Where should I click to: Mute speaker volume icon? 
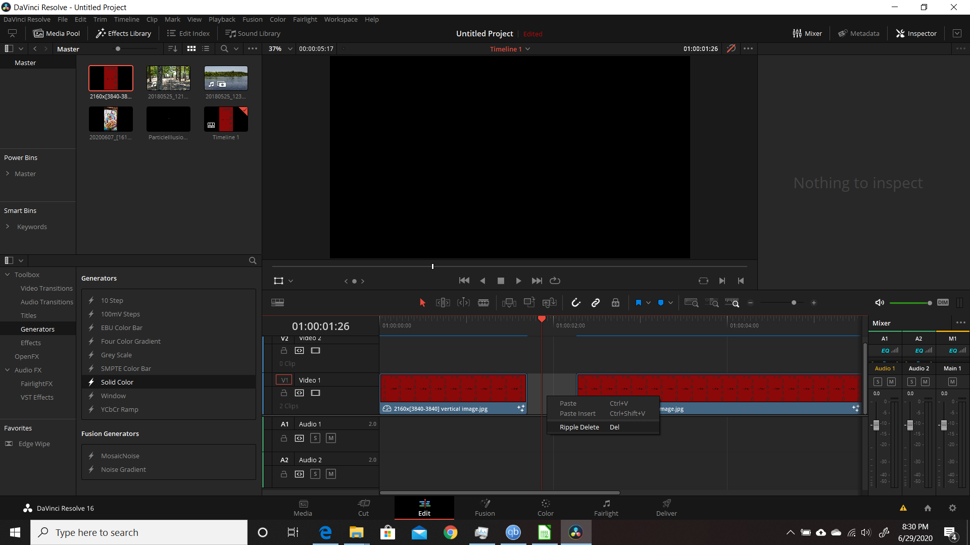point(880,303)
